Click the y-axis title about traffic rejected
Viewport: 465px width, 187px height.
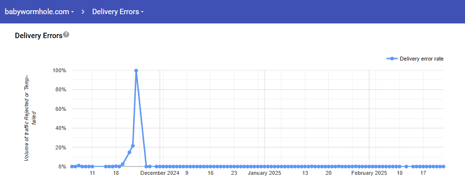30,119
